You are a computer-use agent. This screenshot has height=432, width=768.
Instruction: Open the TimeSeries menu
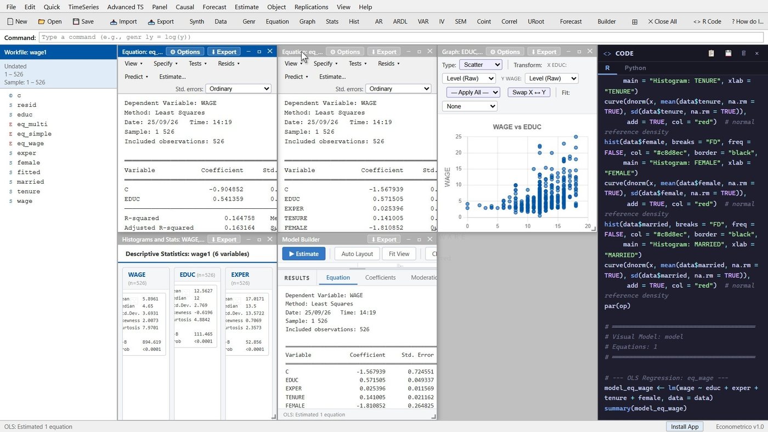click(x=83, y=7)
